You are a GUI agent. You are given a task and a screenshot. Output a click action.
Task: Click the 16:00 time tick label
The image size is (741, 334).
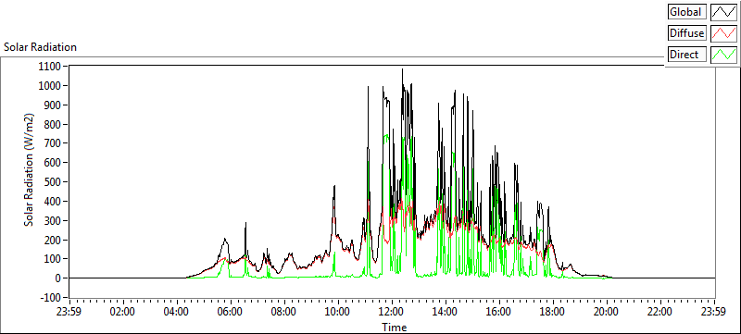coord(499,312)
